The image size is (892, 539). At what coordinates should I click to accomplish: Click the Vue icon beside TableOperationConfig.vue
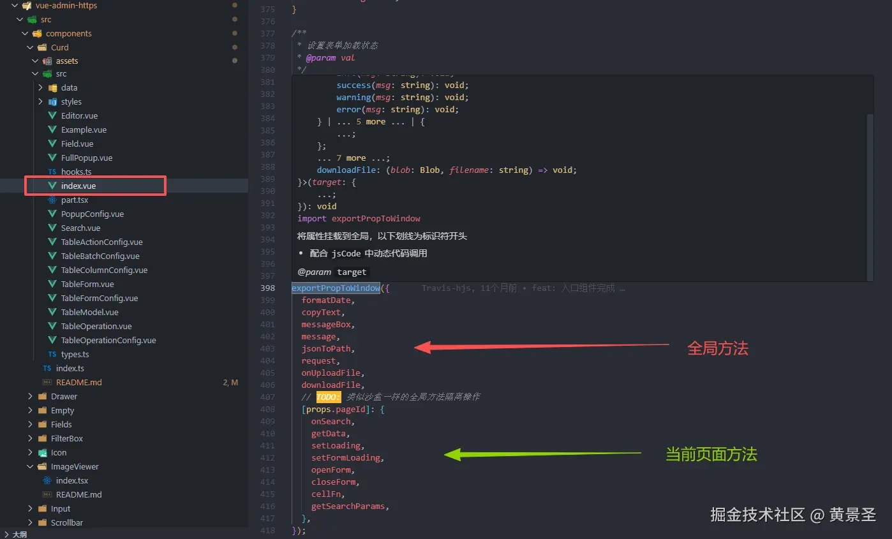click(x=52, y=340)
